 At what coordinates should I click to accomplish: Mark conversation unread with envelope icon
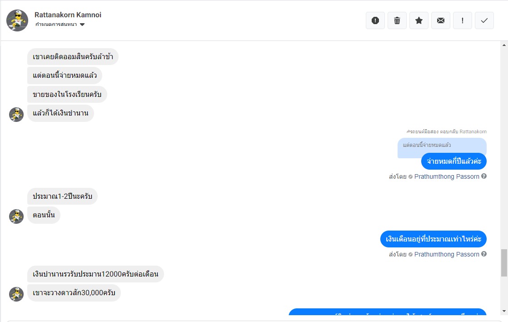click(x=441, y=20)
